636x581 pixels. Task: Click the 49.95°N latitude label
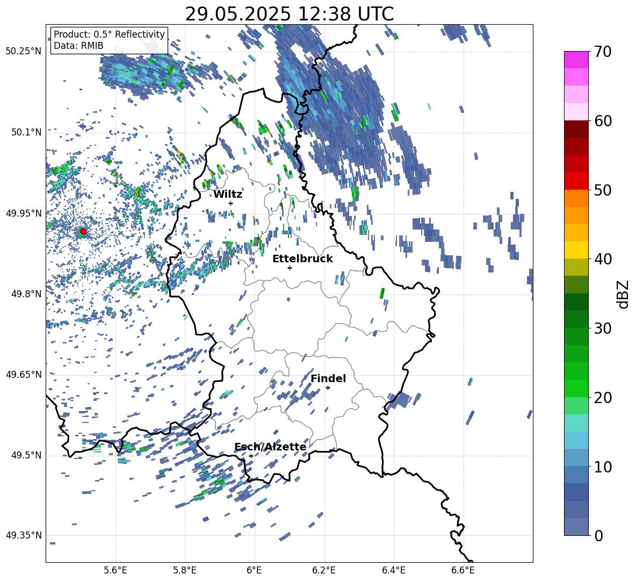[x=24, y=213]
